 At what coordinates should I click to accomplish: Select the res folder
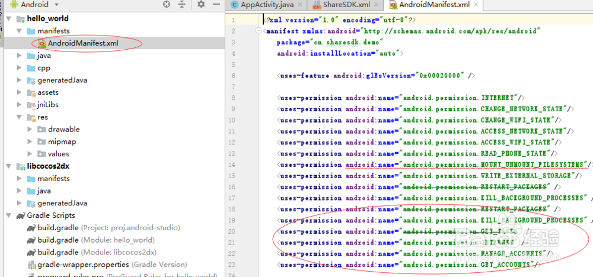tap(42, 117)
